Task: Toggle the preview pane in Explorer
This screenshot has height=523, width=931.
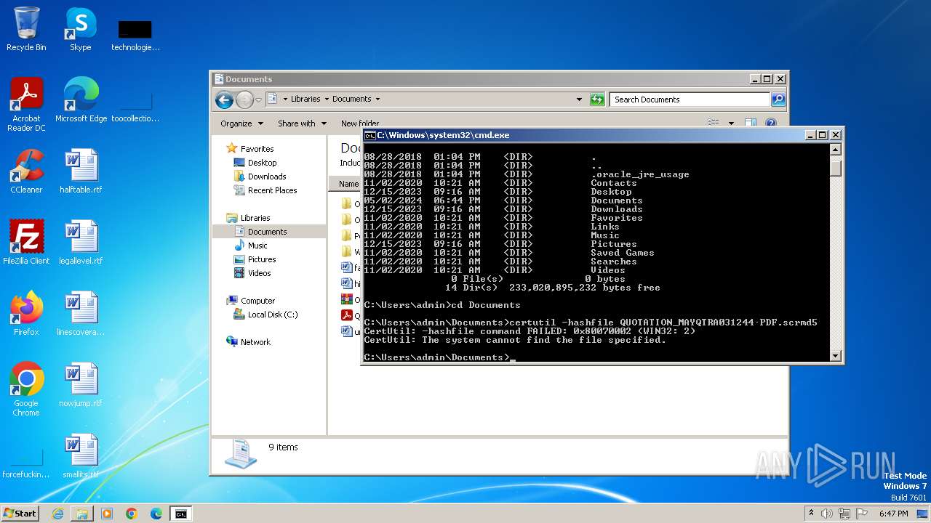Action: tap(751, 123)
